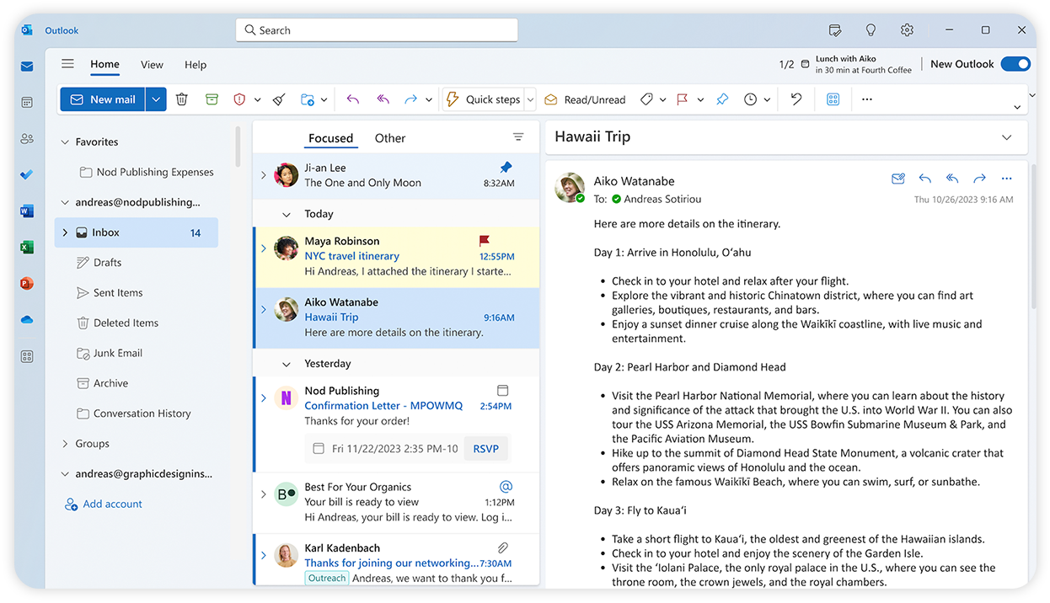Collapse the Favorites folder group
This screenshot has height=603, width=1050.
[x=65, y=142]
